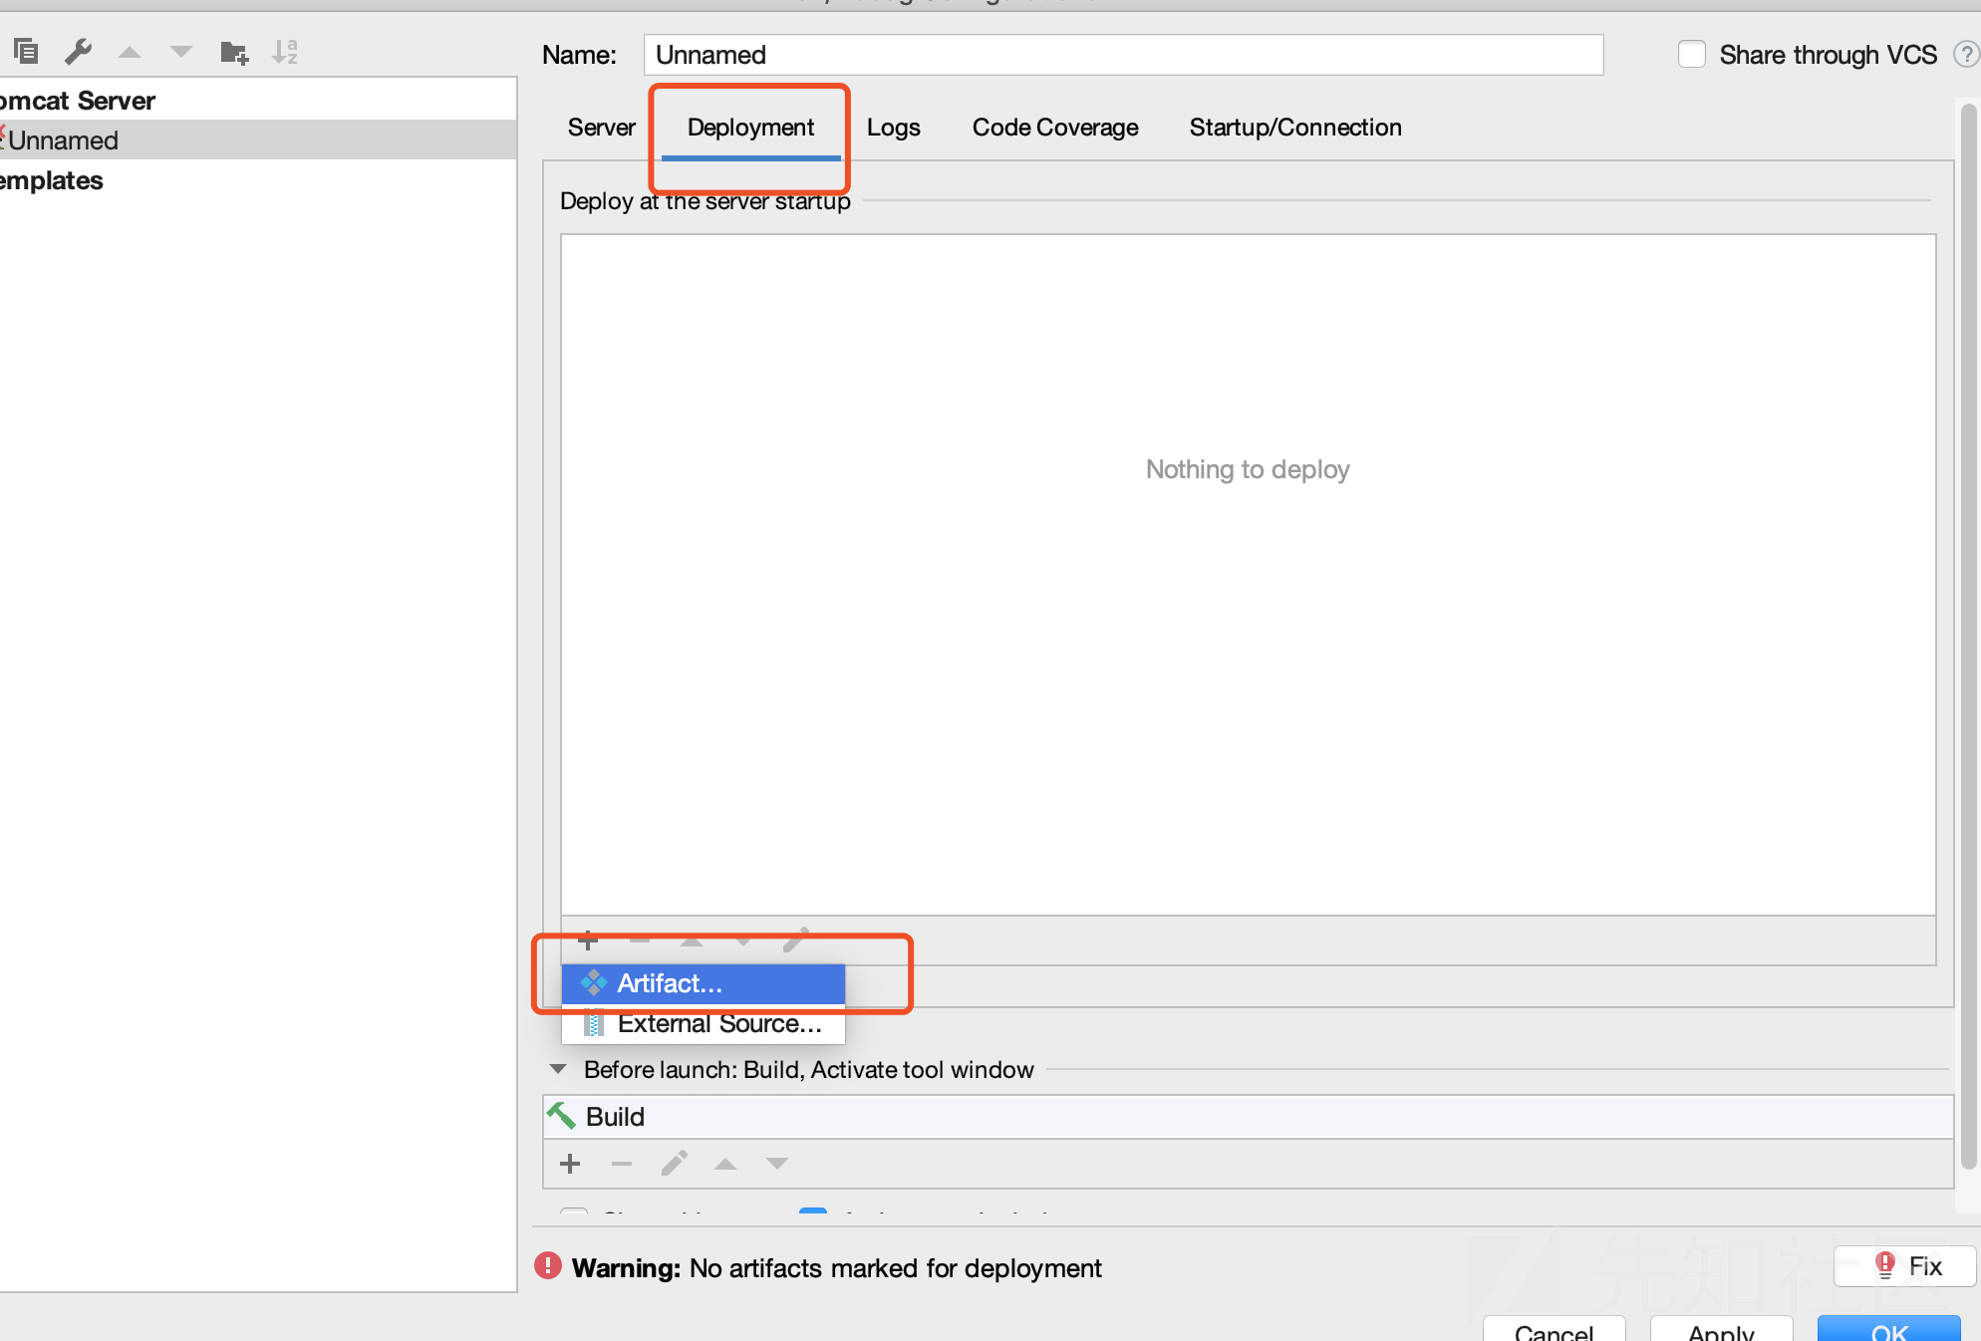The height and width of the screenshot is (1341, 1981).
Task: Move the deployment item up
Action: (x=692, y=939)
